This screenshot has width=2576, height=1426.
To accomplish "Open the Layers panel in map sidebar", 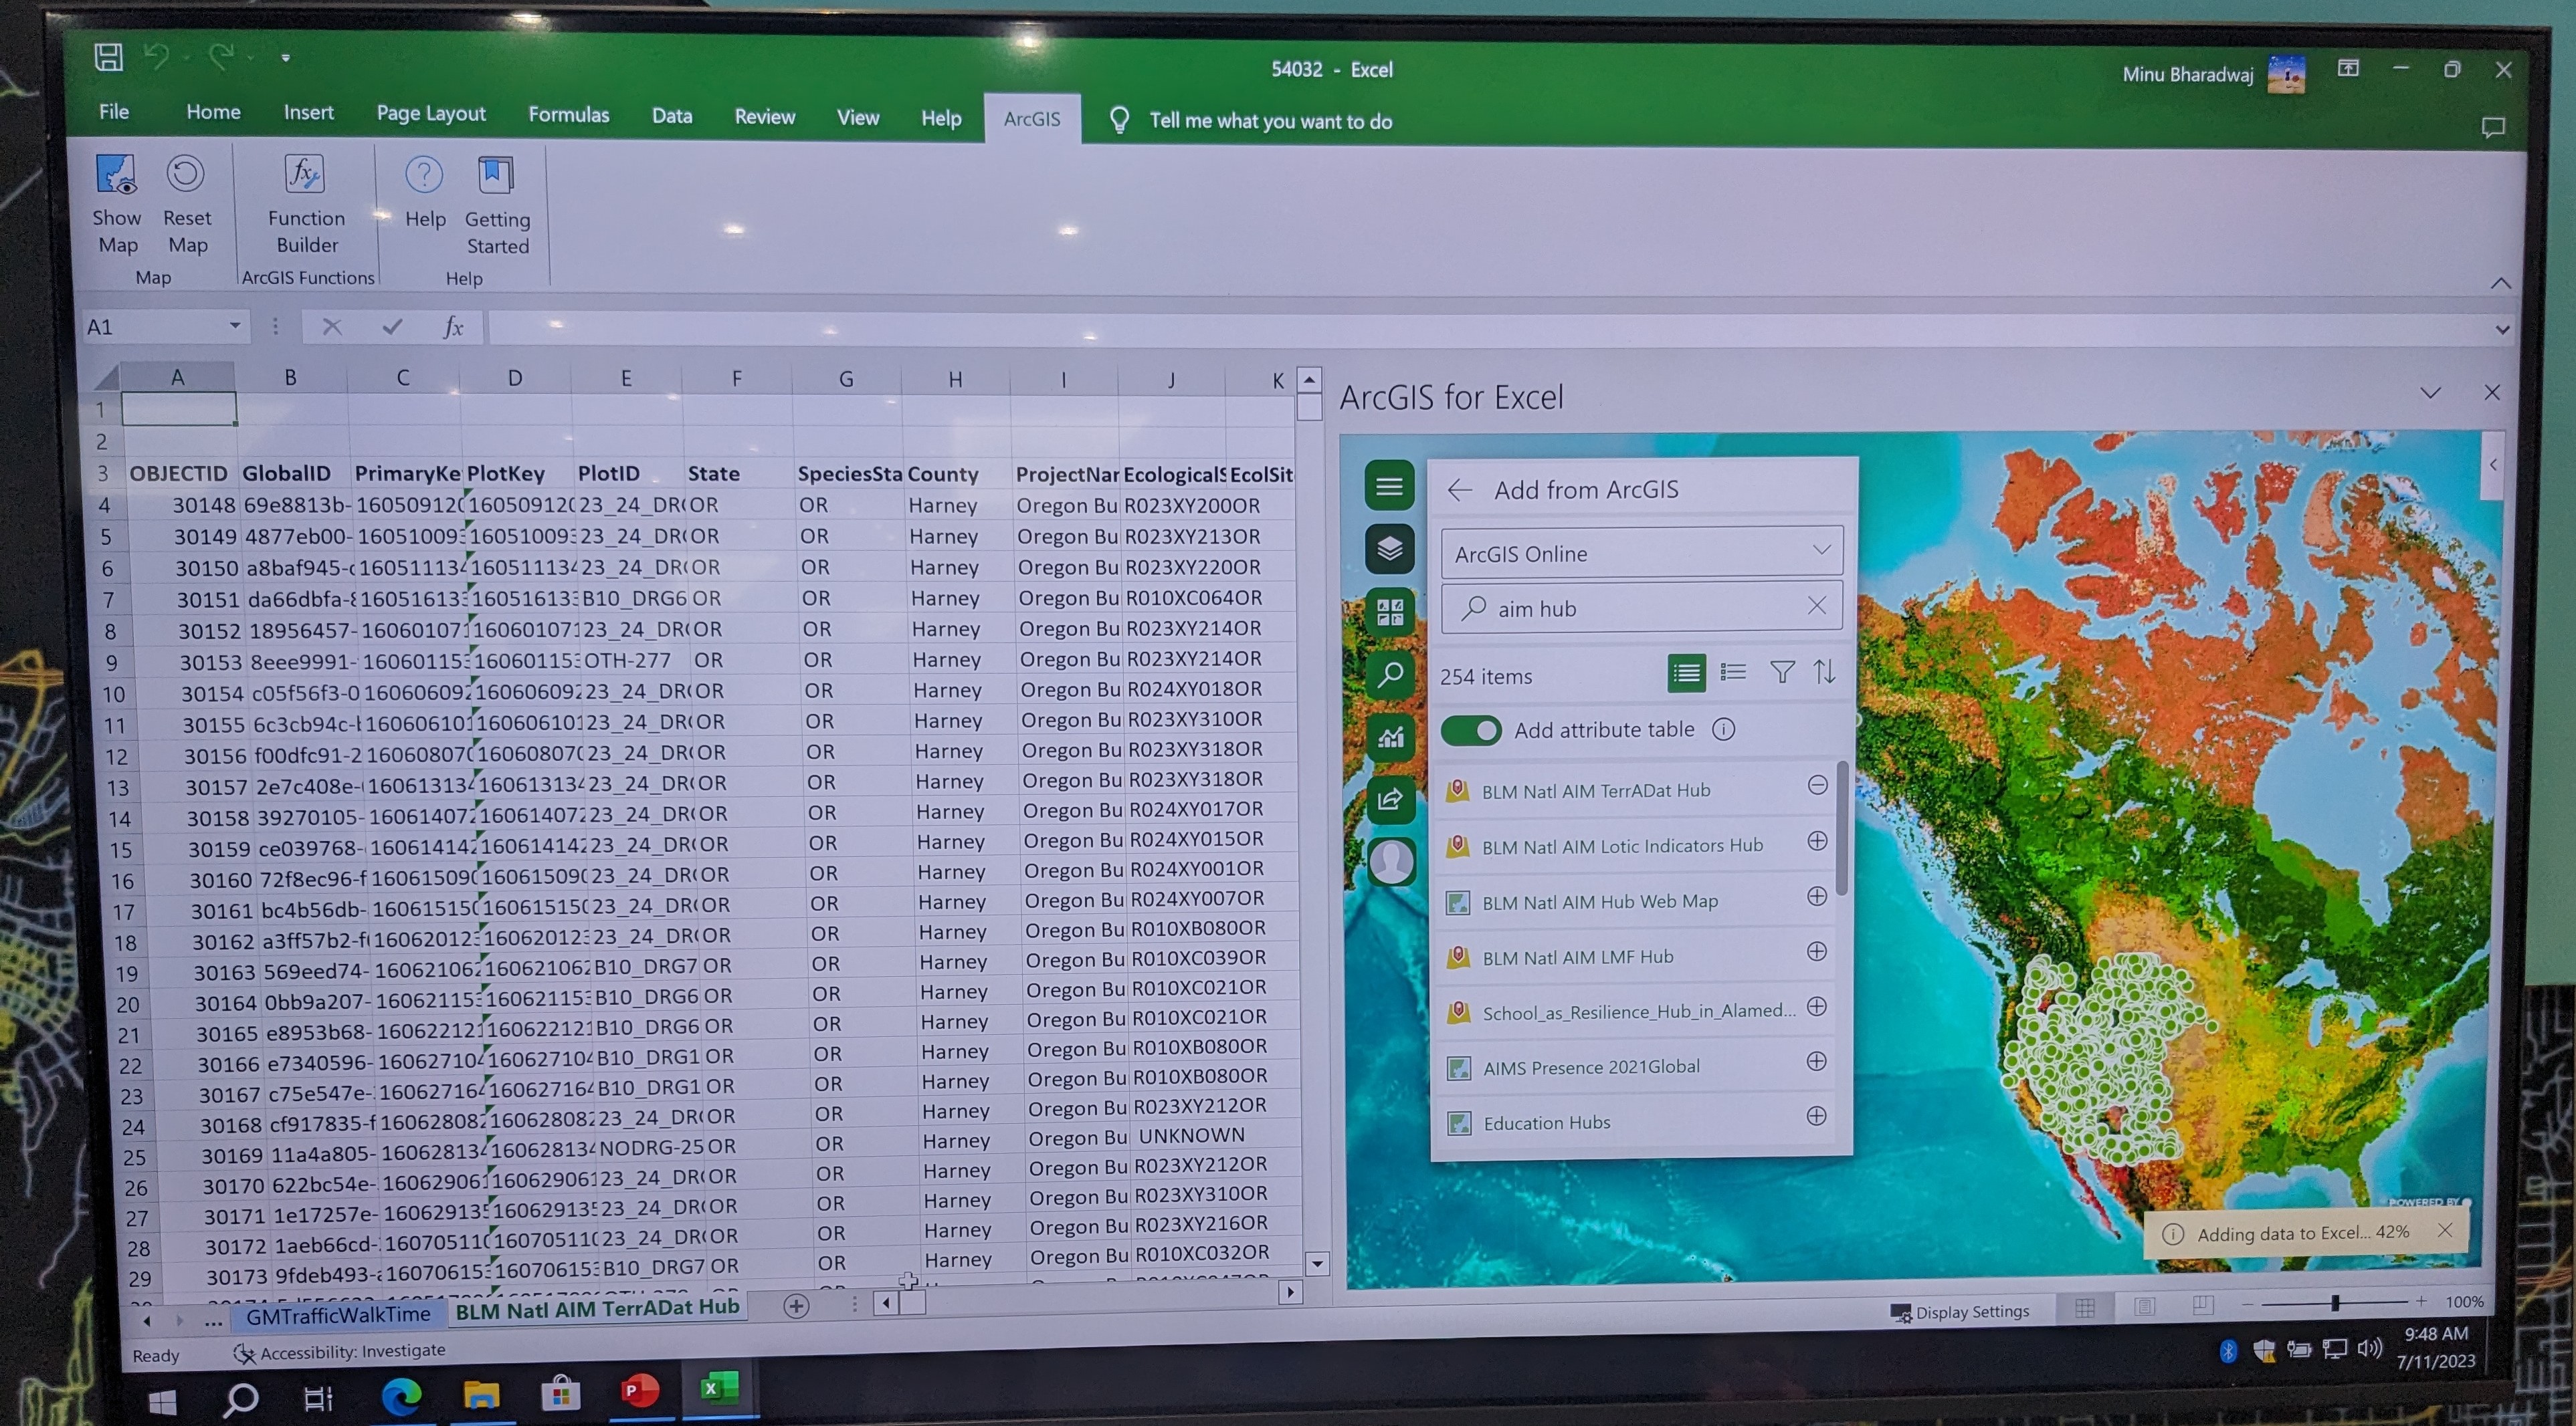I will [x=1389, y=548].
